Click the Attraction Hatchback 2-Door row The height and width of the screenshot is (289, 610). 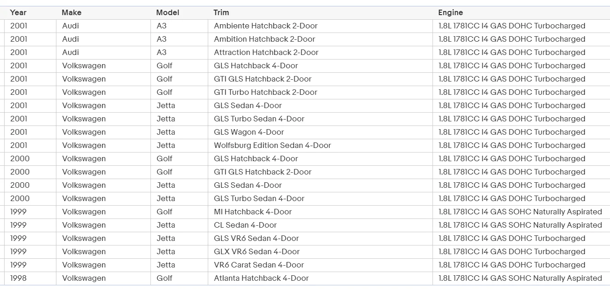tap(266, 53)
